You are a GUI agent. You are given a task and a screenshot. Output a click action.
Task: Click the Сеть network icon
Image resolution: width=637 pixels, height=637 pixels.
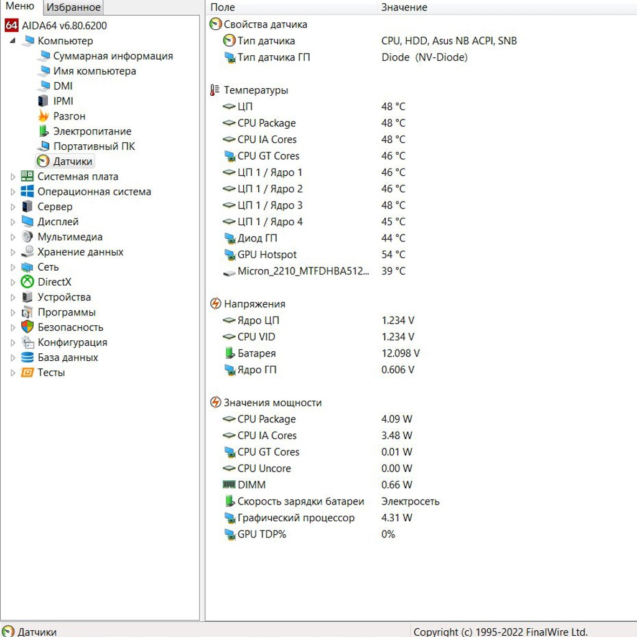pos(27,267)
